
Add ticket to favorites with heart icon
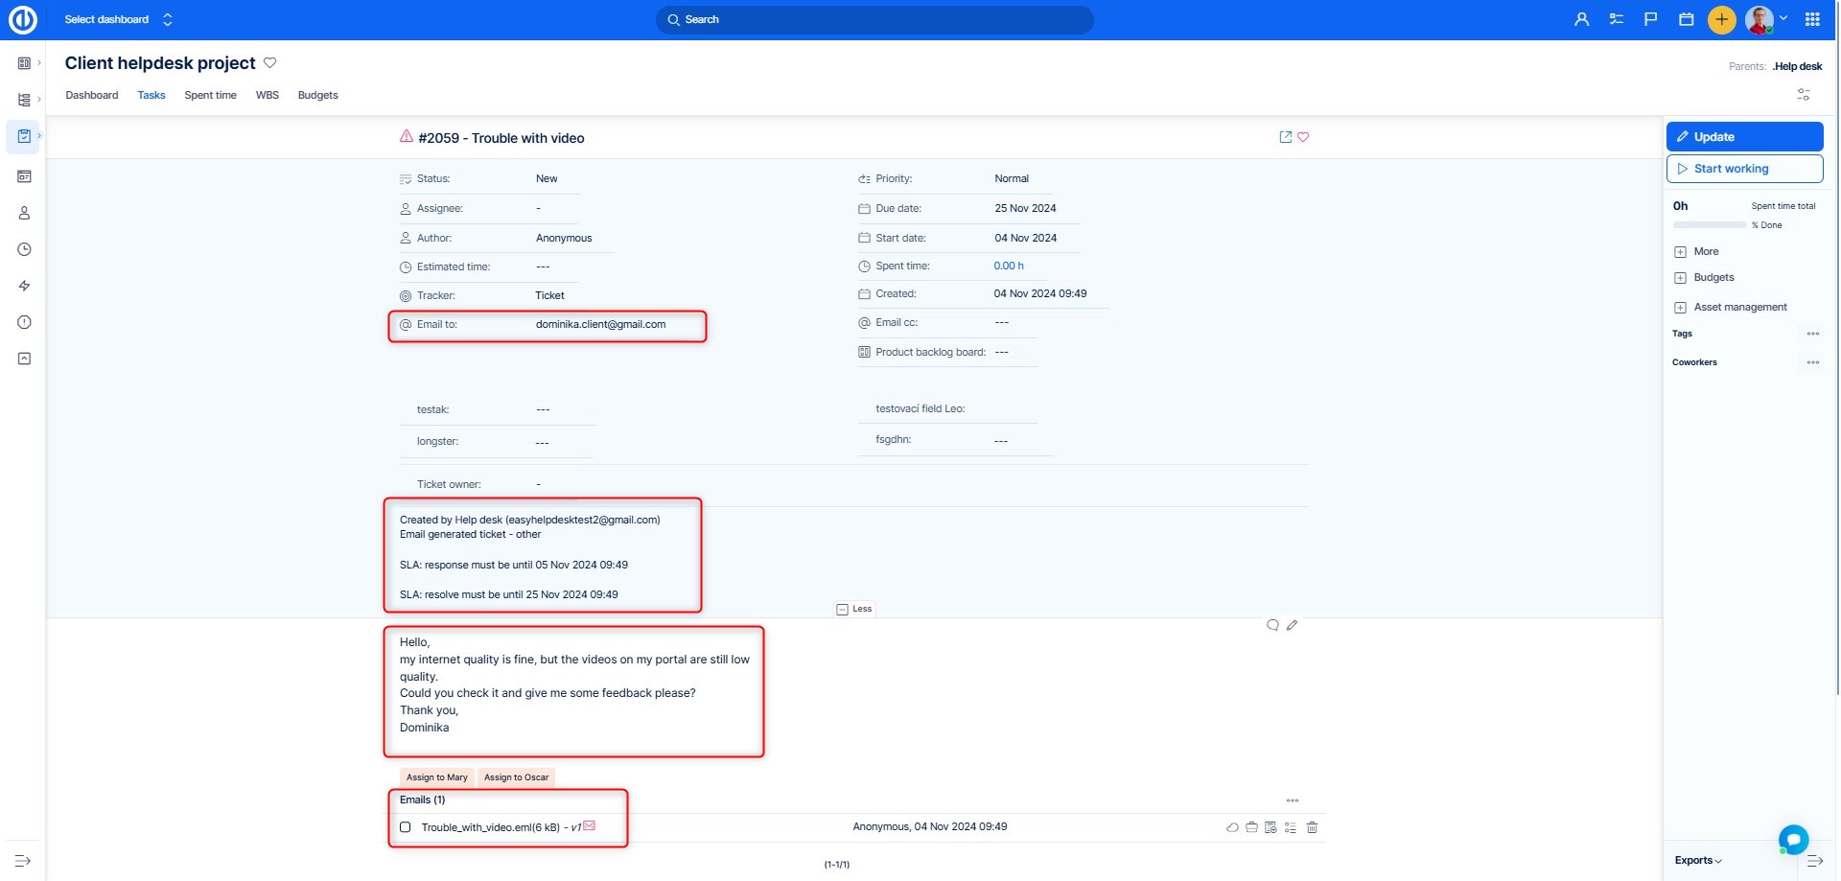(1303, 137)
